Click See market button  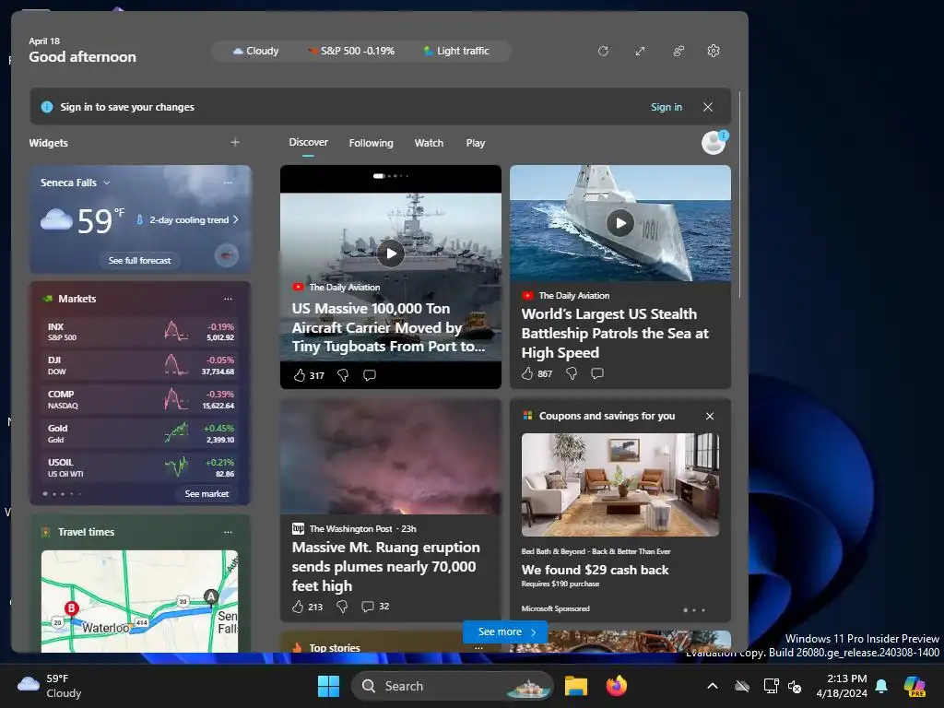pos(206,494)
